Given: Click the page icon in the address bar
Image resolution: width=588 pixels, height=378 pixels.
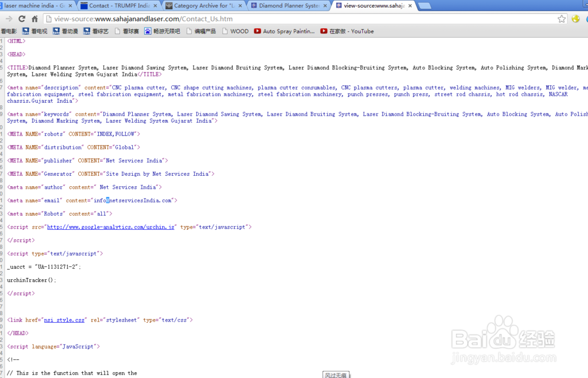Looking at the screenshot, I should (x=49, y=19).
